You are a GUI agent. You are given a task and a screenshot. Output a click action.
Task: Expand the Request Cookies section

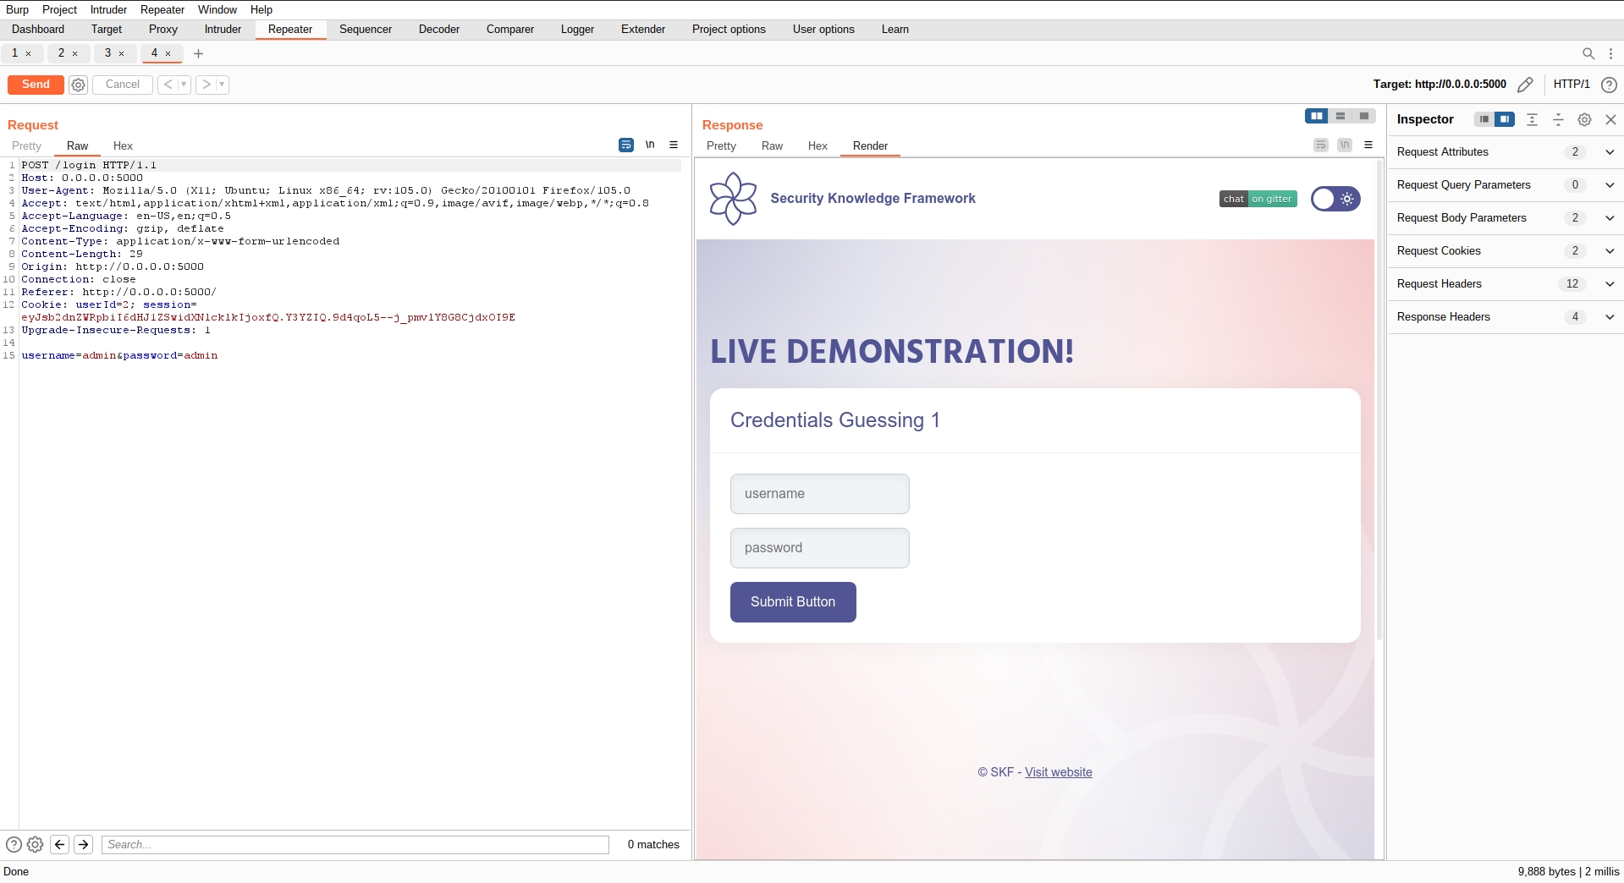[1609, 251]
